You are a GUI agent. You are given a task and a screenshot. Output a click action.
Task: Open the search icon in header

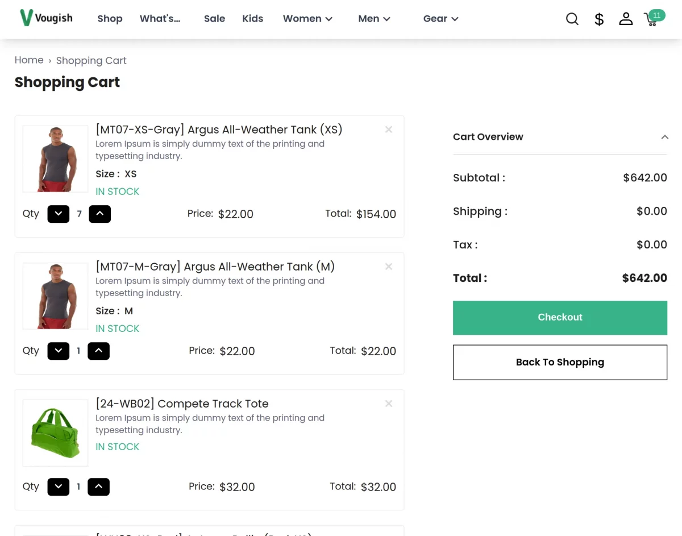[x=572, y=19]
